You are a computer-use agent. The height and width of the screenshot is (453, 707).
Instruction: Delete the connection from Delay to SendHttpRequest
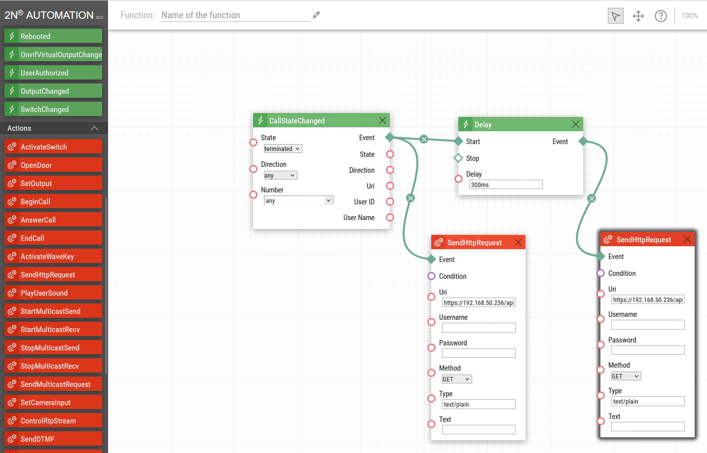pos(592,198)
